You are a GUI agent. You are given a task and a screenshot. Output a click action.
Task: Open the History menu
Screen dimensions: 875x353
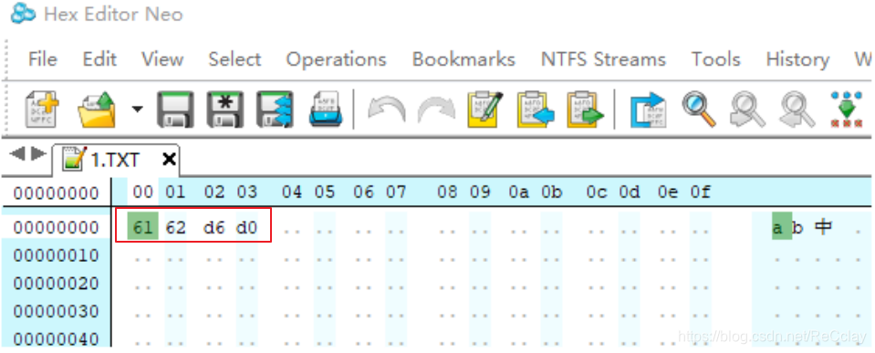(x=797, y=59)
